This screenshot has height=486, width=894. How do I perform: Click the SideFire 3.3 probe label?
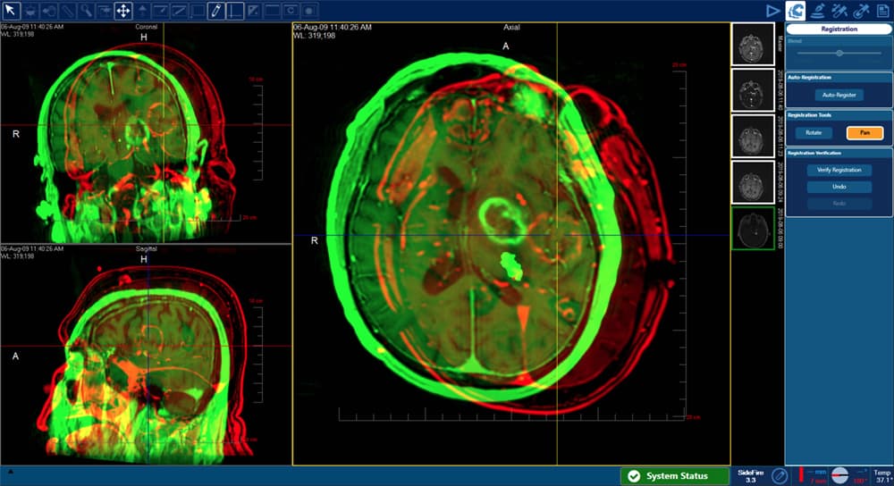tap(750, 476)
